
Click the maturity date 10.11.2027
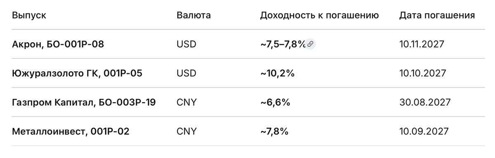pyautogui.click(x=422, y=44)
